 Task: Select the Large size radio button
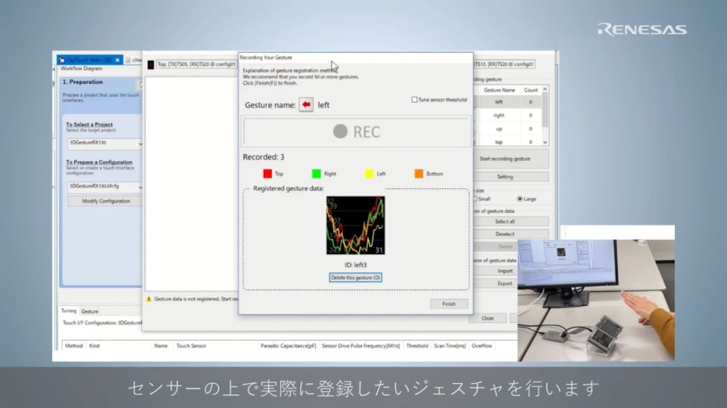click(520, 199)
